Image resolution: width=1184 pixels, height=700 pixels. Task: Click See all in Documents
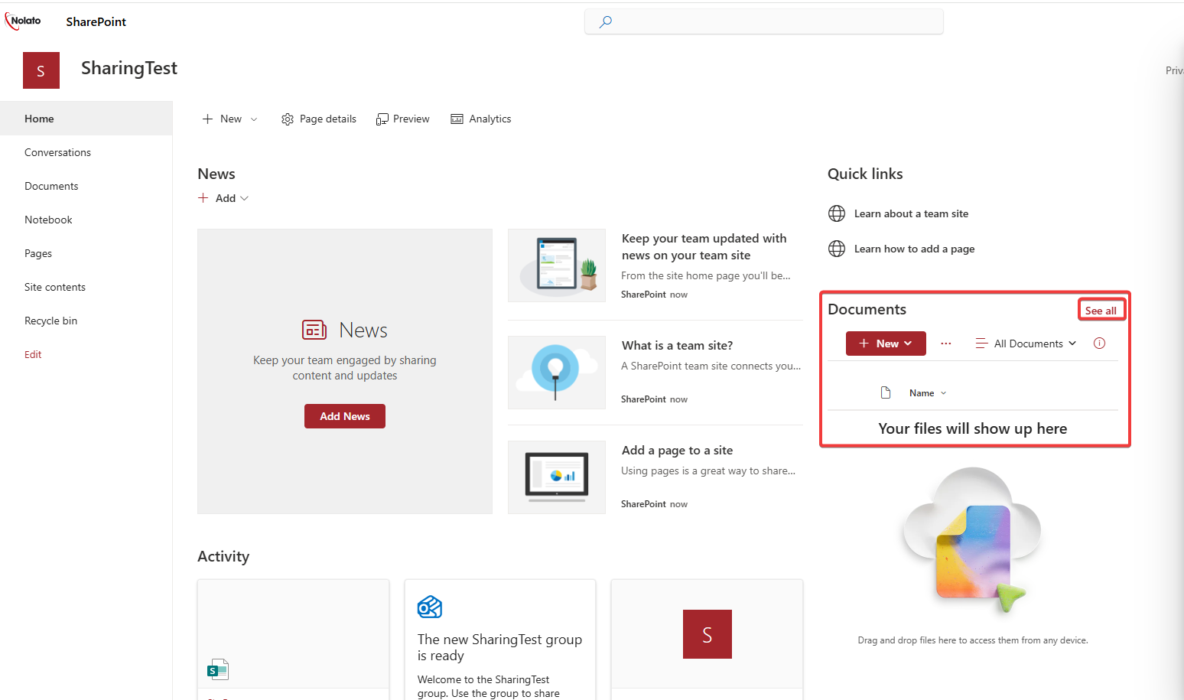pyautogui.click(x=1101, y=311)
